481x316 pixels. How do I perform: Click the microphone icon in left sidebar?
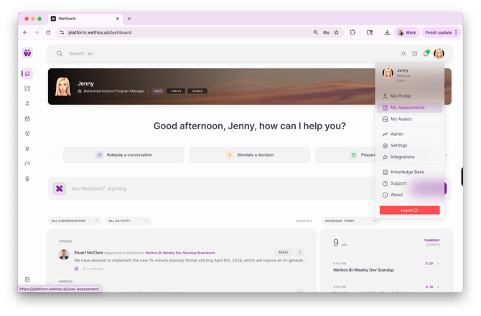27,178
